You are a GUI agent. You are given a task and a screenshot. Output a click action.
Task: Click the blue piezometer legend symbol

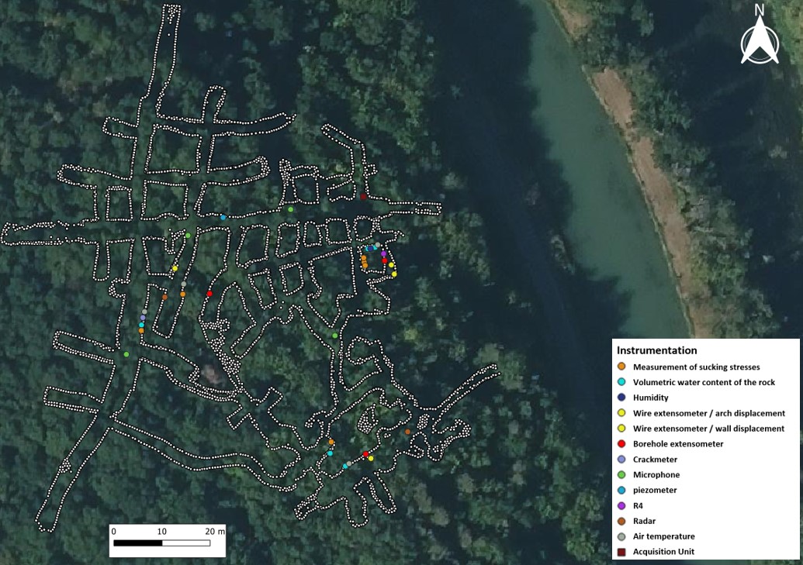point(621,491)
